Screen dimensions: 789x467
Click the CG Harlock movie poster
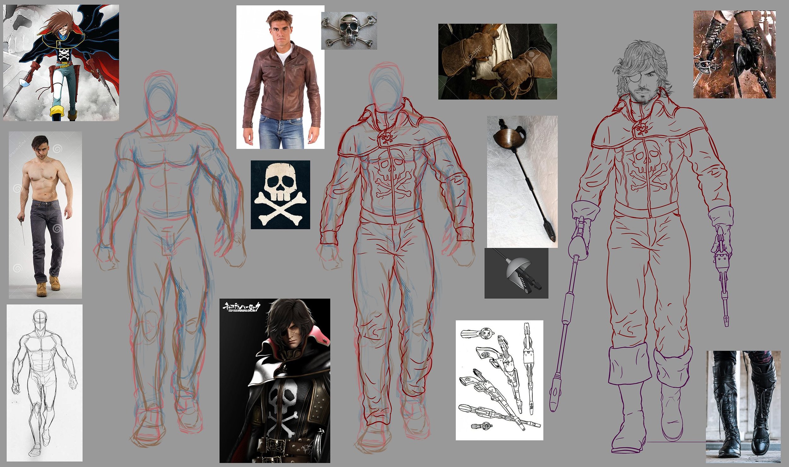pyautogui.click(x=275, y=381)
